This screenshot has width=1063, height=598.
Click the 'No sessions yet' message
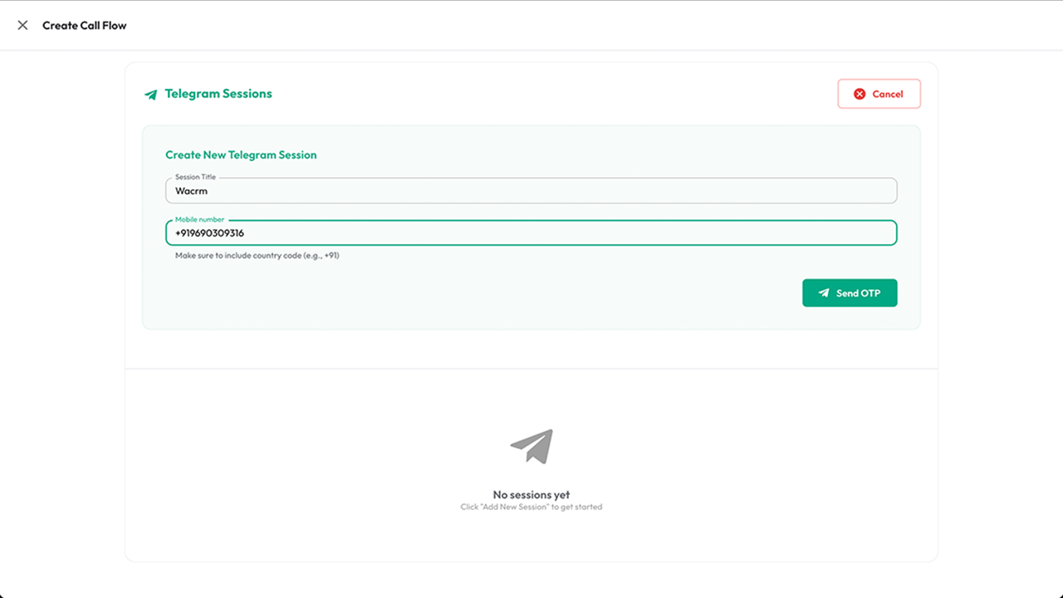(x=531, y=495)
